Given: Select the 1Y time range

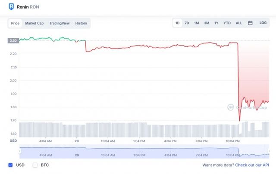Looking at the screenshot, I should 216,23.
